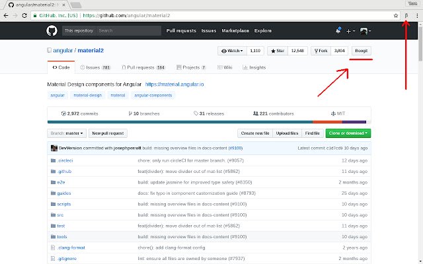Screen dimensions: 423x264
Task: Click New pull request button
Action: [108, 133]
